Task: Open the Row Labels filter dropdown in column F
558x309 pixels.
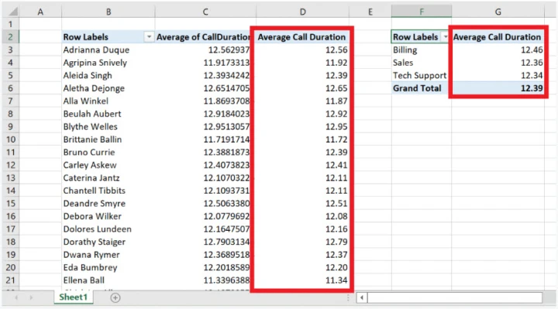Action: [445, 36]
